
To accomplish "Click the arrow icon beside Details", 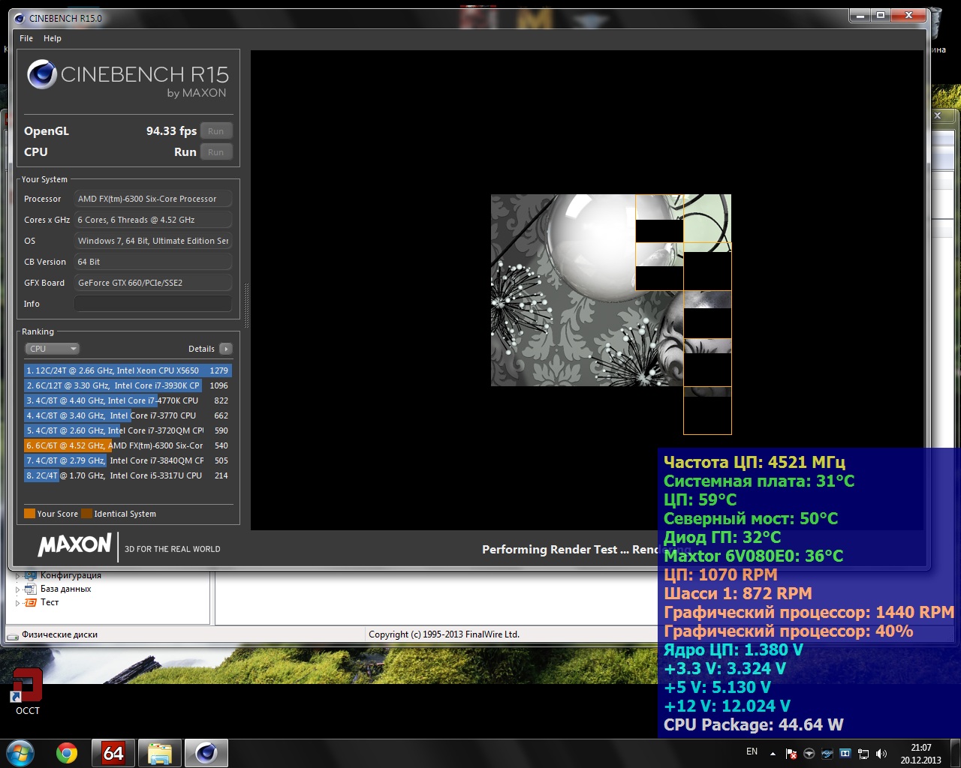I will [x=226, y=349].
